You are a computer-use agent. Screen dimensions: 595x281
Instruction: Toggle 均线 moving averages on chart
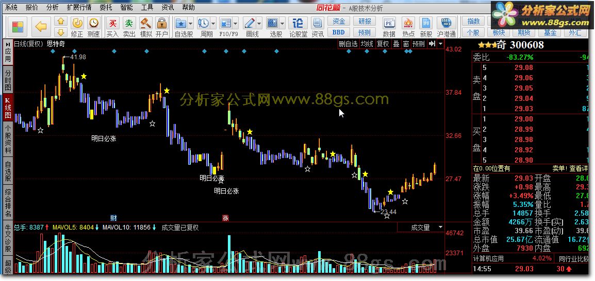point(367,44)
